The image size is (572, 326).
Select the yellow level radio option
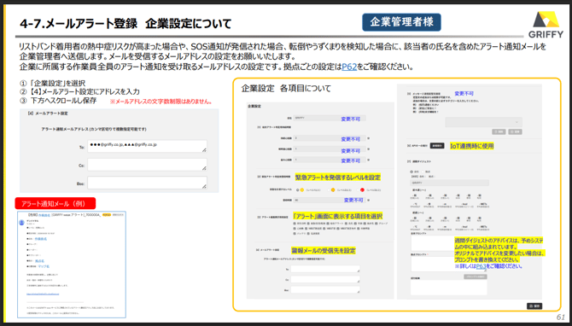pyautogui.click(x=298, y=190)
